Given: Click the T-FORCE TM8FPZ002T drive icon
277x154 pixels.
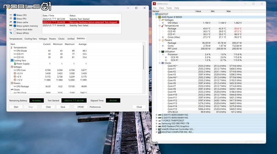Looking at the screenshot, I should tap(159, 121).
